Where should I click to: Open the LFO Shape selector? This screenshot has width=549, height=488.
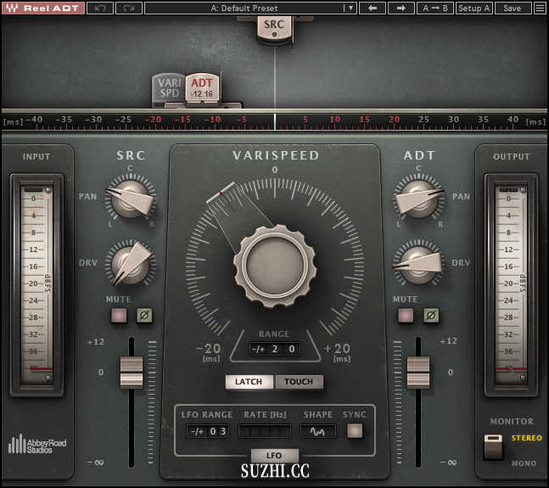[318, 430]
